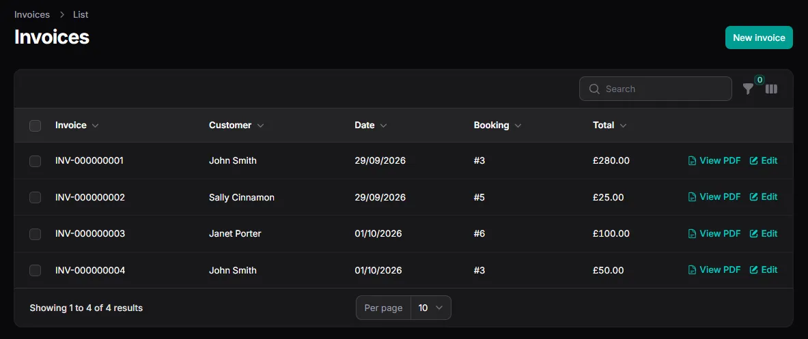Image resolution: width=808 pixels, height=339 pixels.
Task: Open the Per page dropdown showing 10
Action: click(x=431, y=308)
